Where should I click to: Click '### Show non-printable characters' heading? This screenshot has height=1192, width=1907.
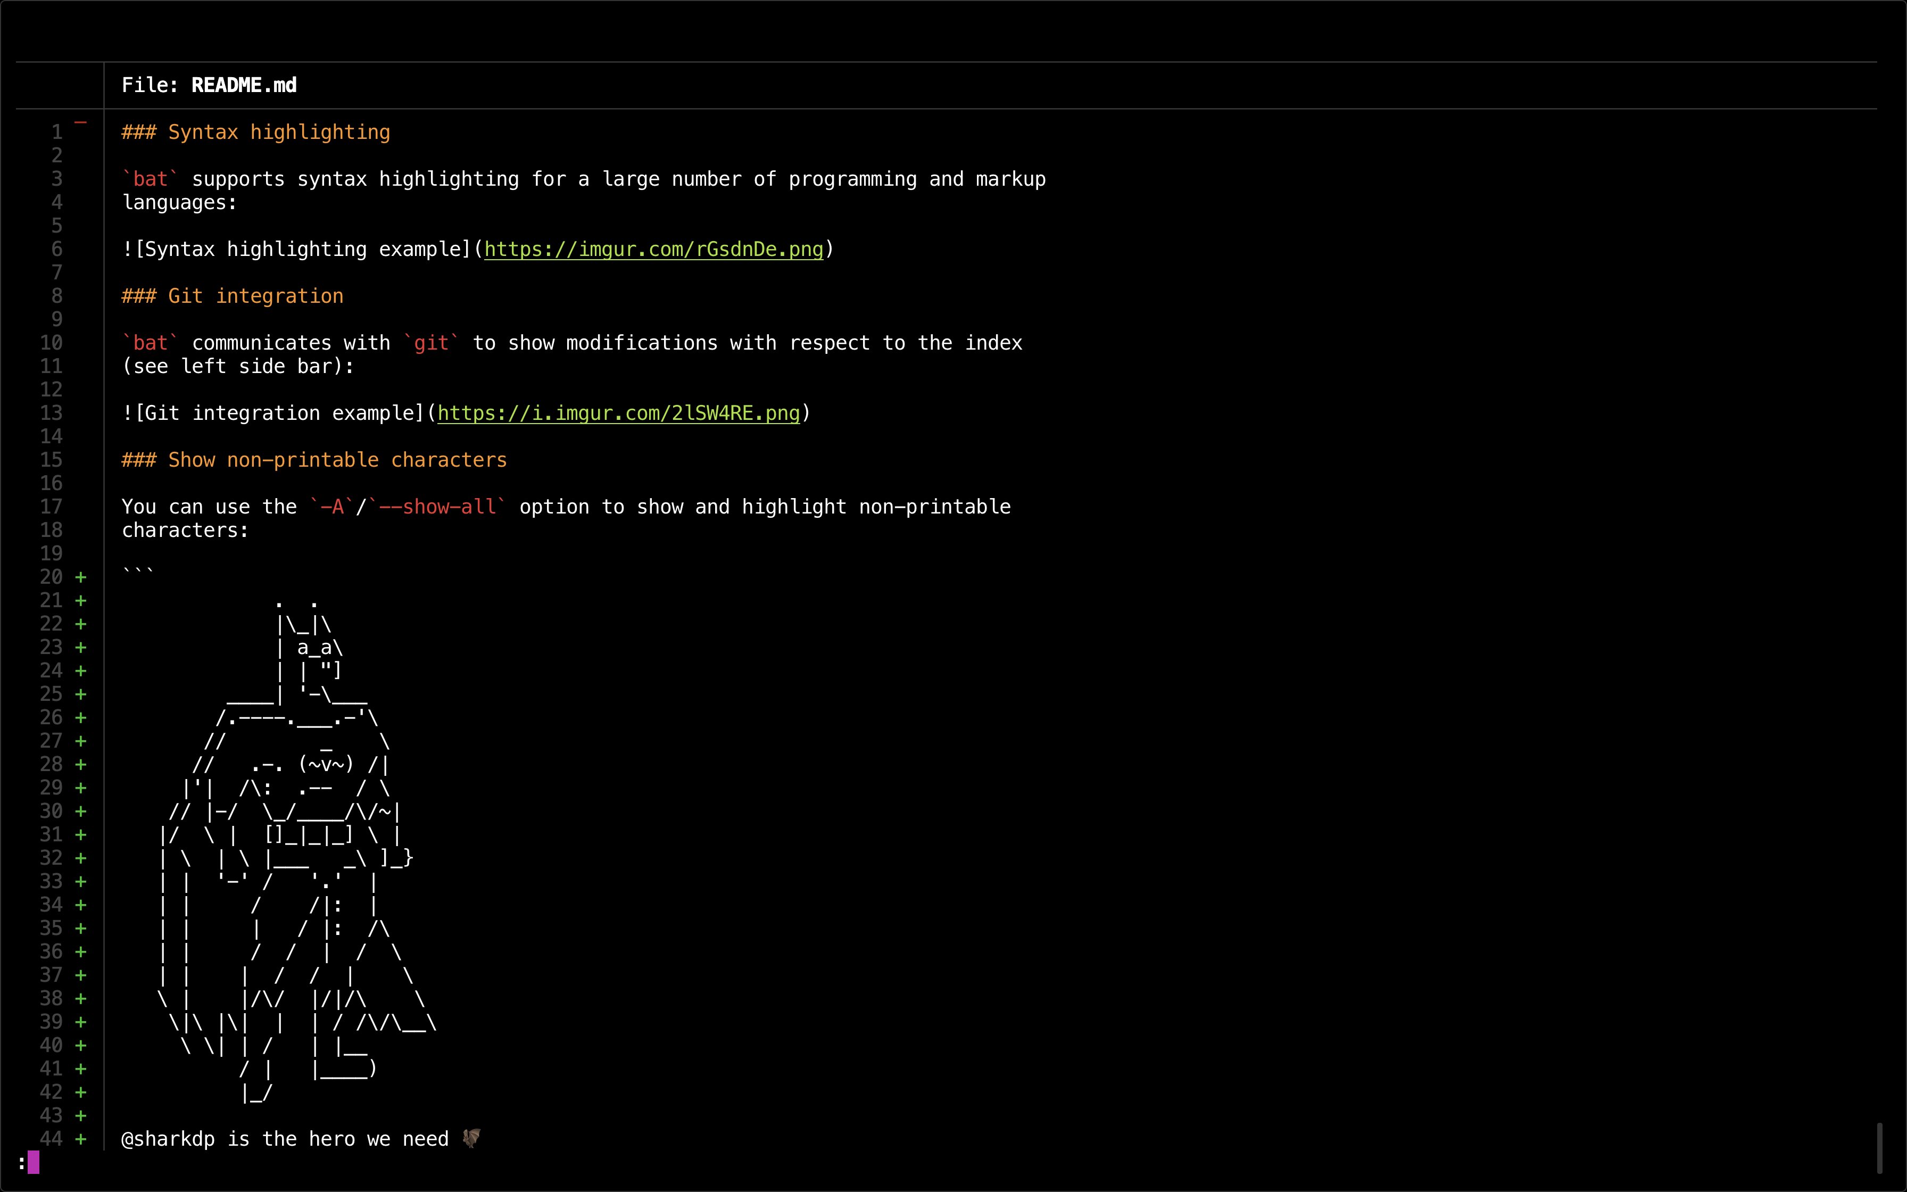[314, 460]
